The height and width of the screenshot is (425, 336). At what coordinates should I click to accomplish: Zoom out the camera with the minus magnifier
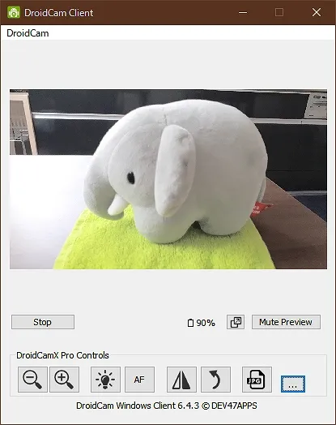(x=32, y=380)
